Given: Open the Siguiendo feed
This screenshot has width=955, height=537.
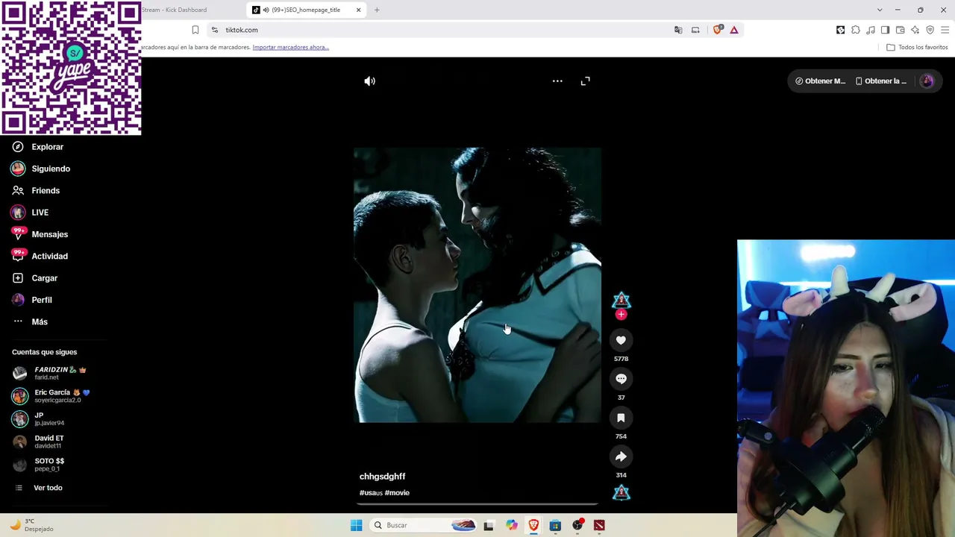Looking at the screenshot, I should (51, 169).
